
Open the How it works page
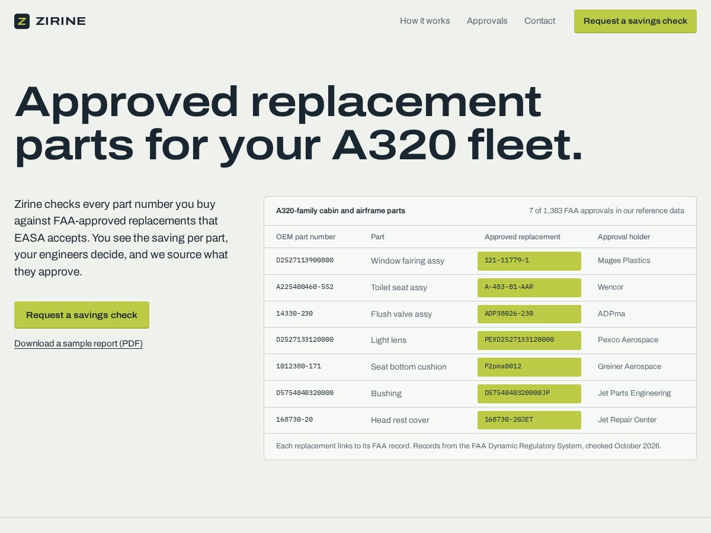tap(425, 21)
